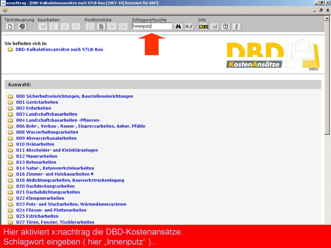The width and height of the screenshot is (331, 248).
Task: Click the info marker after 016 Zimmer- und Holzbauarbeiten
Action: point(92,174)
